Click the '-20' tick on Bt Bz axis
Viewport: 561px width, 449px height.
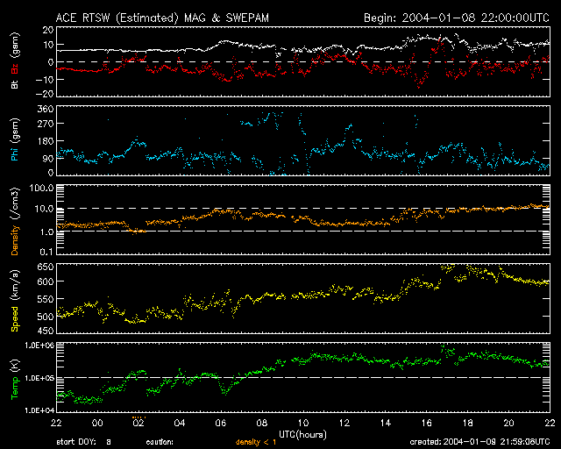45,94
